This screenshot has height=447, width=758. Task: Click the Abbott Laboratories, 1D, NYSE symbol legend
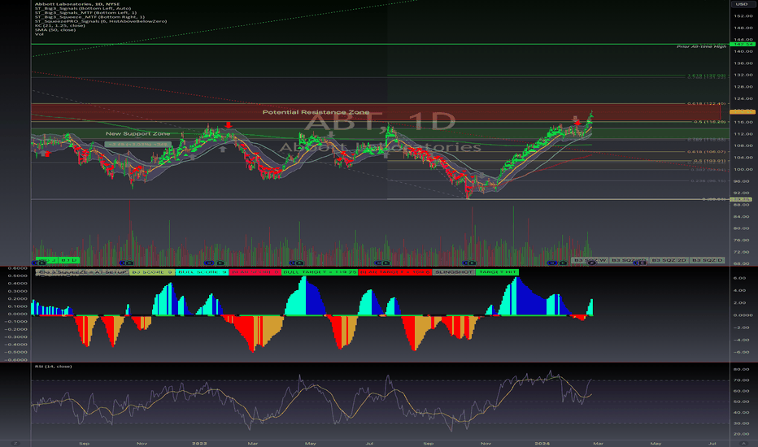pyautogui.click(x=77, y=4)
